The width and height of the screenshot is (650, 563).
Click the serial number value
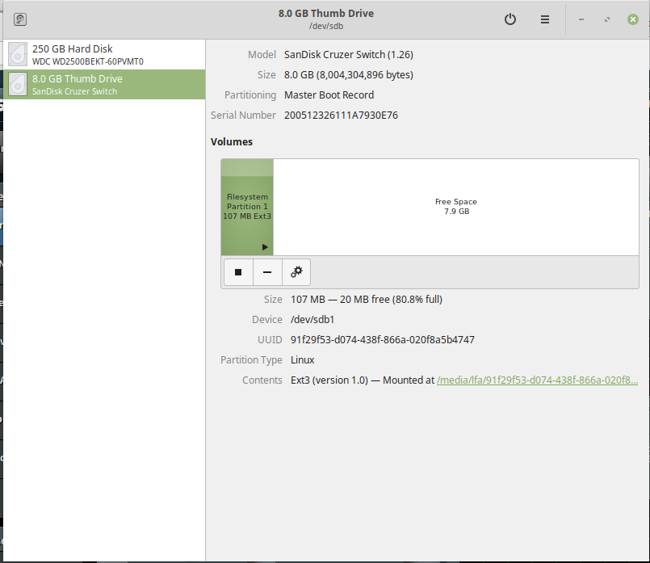[341, 116]
